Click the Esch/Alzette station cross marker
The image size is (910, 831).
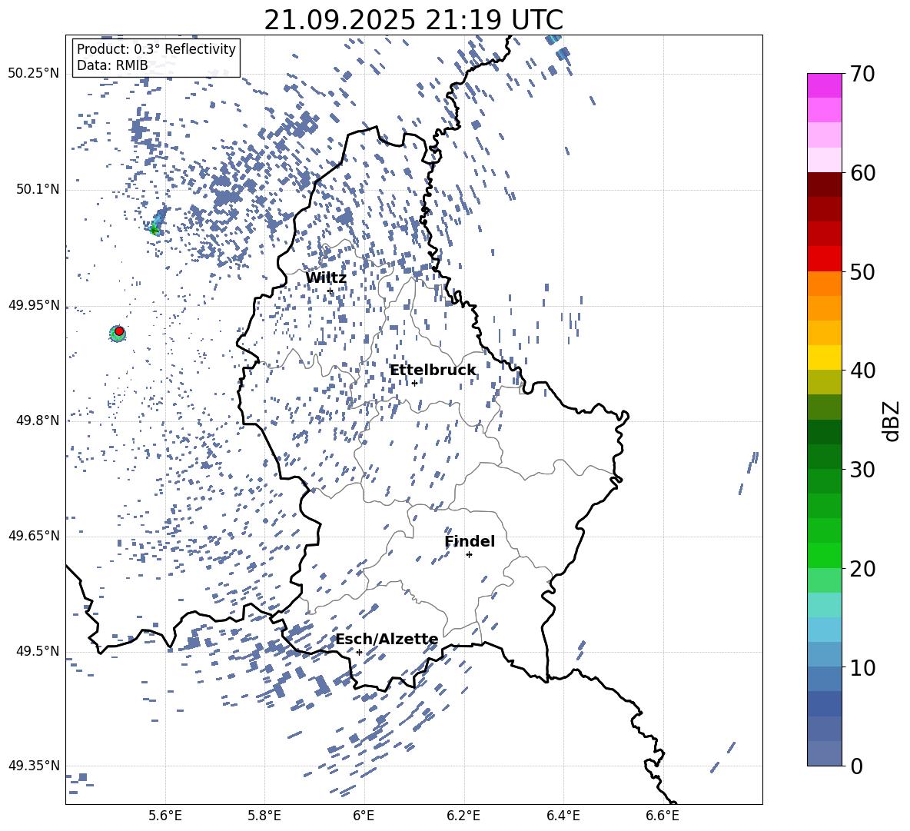(359, 652)
